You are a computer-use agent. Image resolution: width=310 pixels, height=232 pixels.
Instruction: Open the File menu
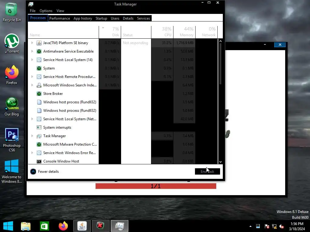pos(33,11)
